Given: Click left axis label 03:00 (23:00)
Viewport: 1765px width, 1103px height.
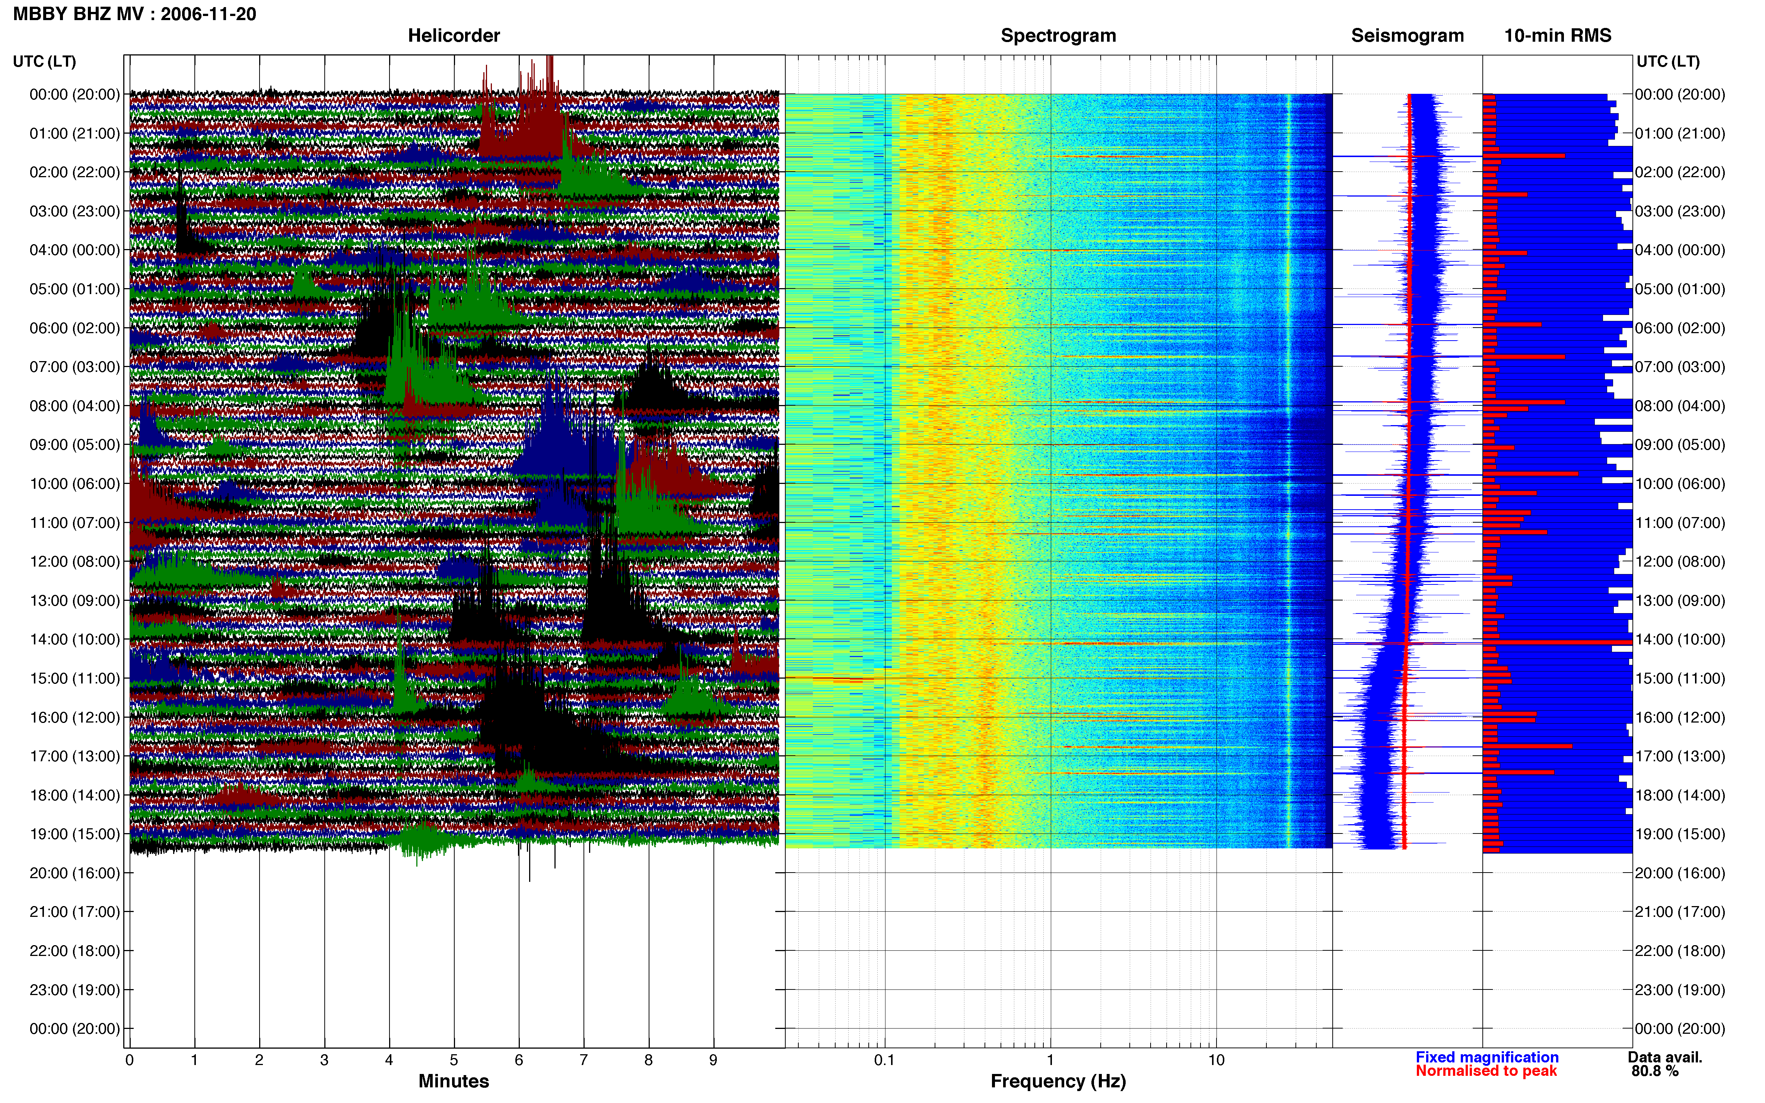Looking at the screenshot, I should [x=74, y=211].
